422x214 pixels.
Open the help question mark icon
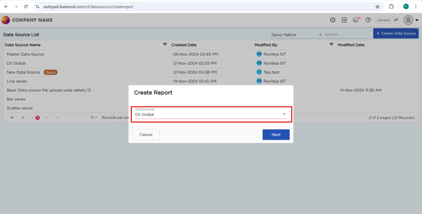coord(368,20)
